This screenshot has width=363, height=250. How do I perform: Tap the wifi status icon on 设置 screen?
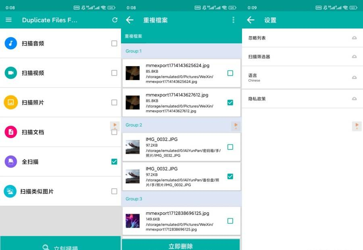pos(345,8)
